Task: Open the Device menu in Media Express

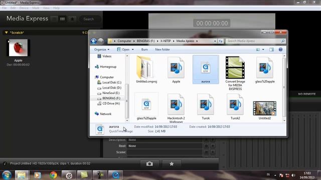Action: pos(24,8)
